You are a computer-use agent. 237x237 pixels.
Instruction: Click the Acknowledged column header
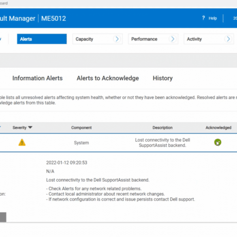point(218,128)
